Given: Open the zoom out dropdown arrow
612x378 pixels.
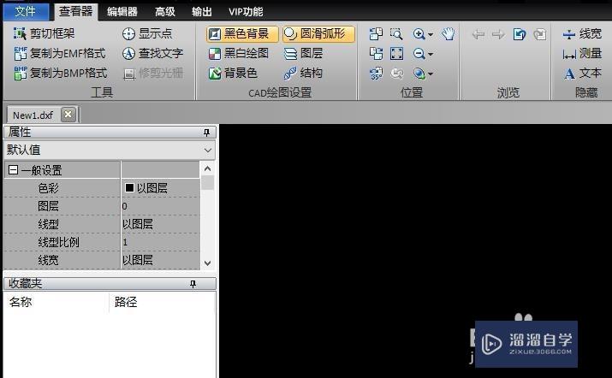Looking at the screenshot, I should pyautogui.click(x=431, y=54).
